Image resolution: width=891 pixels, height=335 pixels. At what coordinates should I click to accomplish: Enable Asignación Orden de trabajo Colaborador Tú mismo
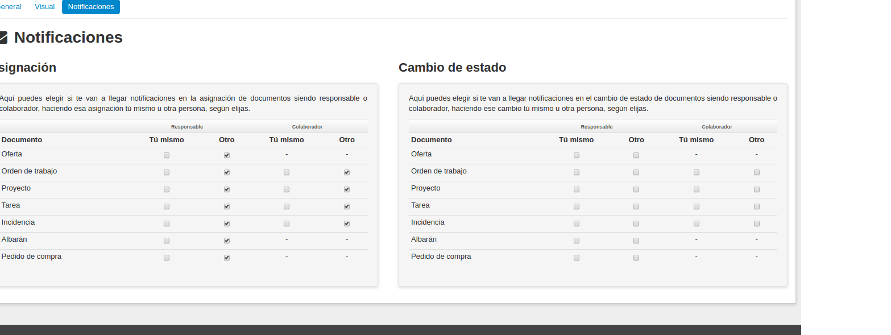pyautogui.click(x=287, y=172)
